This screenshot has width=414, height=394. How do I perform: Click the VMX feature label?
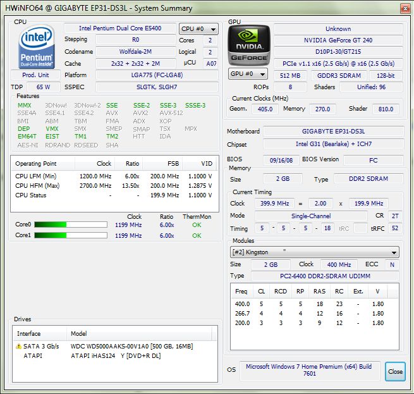[52, 128]
